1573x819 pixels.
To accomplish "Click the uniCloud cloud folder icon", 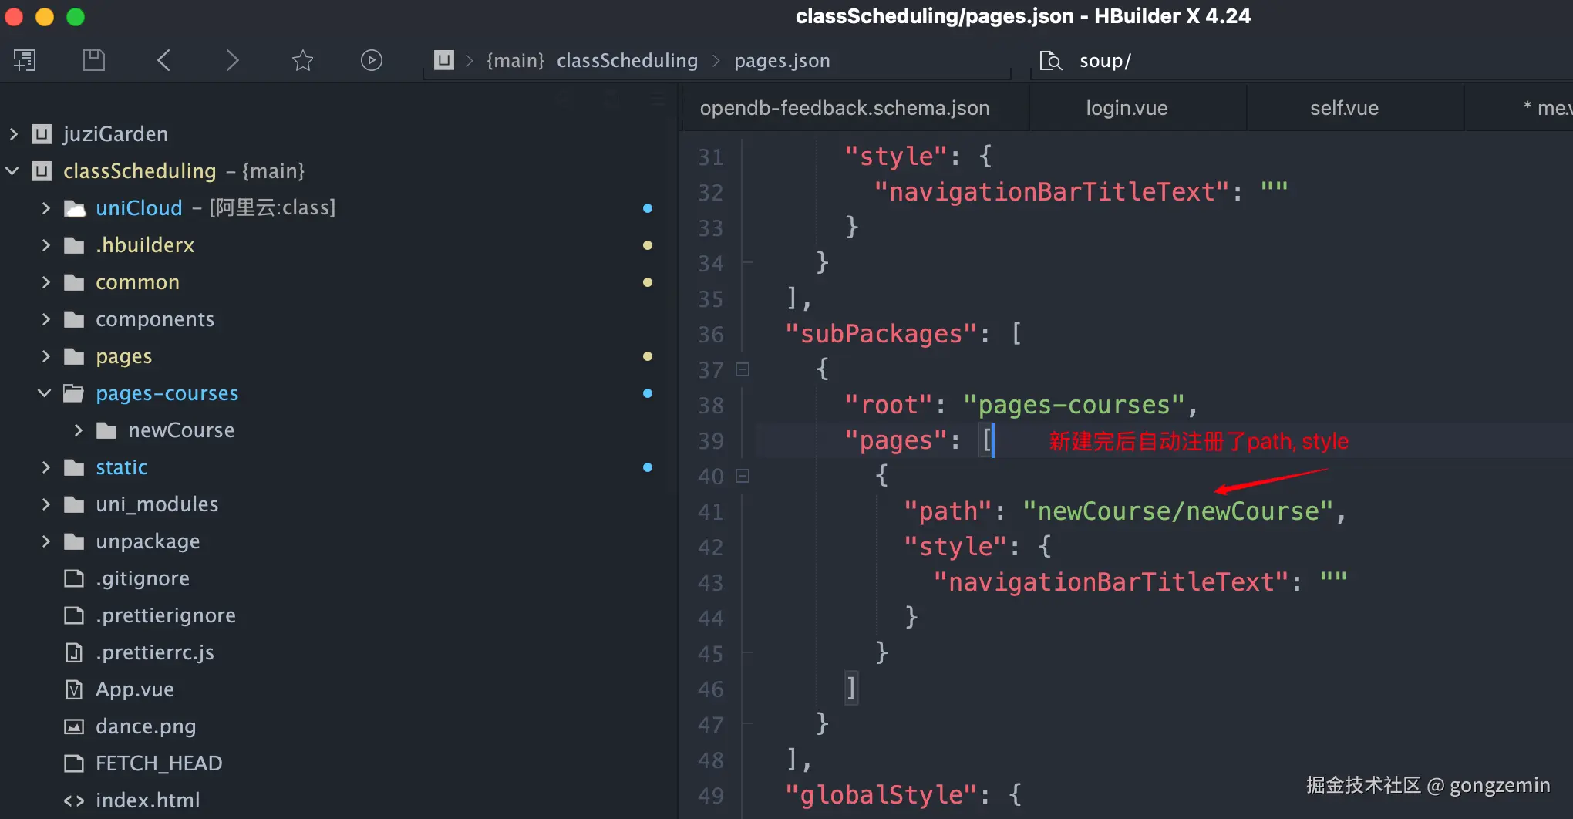I will click(x=74, y=208).
